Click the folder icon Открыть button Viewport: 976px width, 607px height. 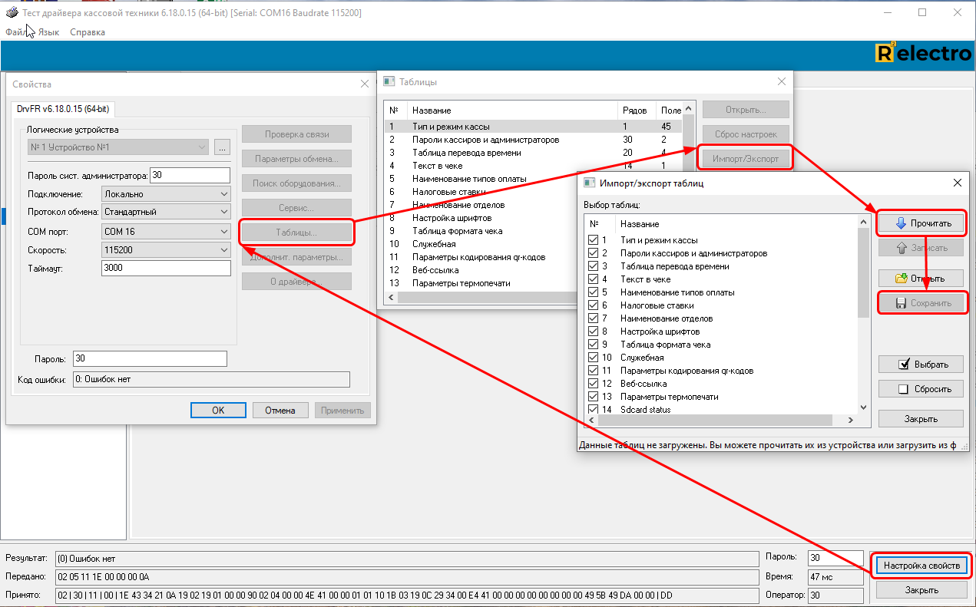[921, 278]
